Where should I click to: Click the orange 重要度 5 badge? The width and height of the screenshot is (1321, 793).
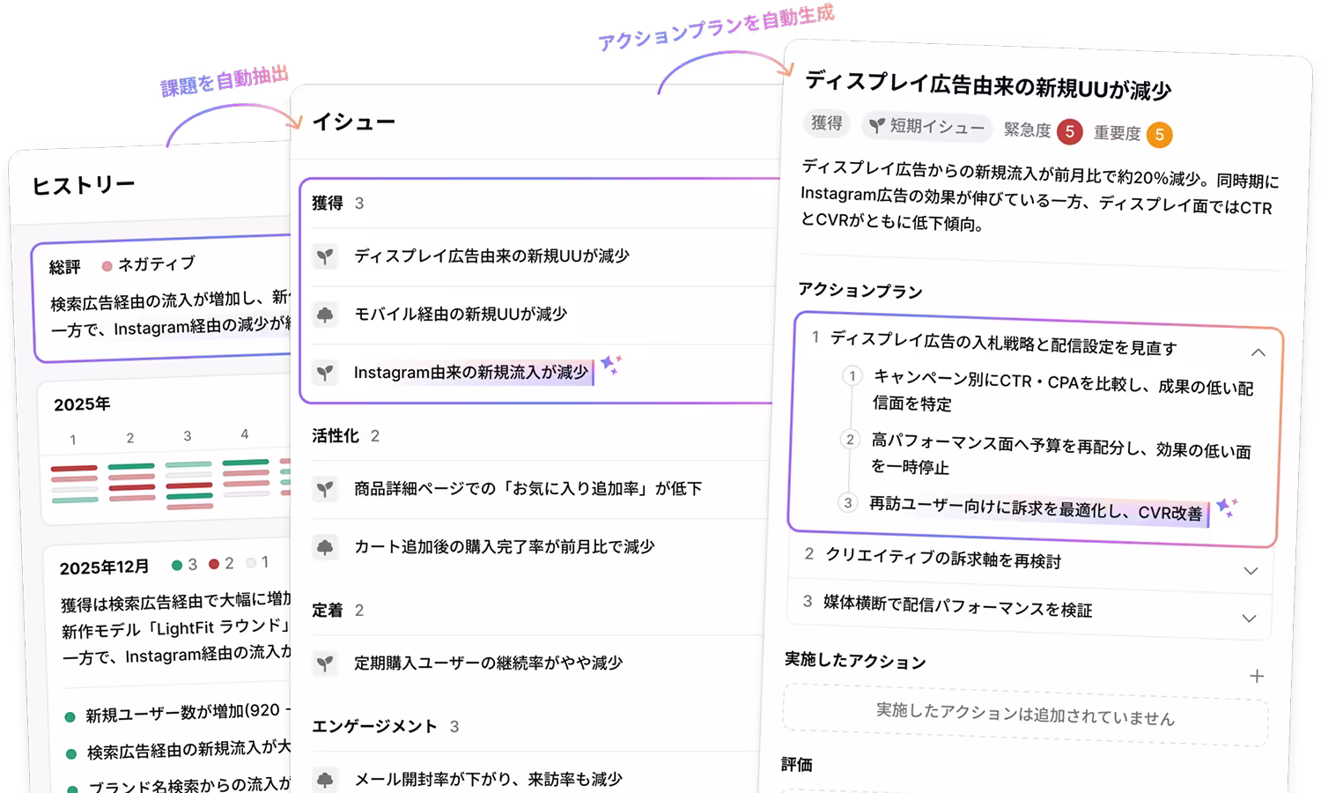click(x=1159, y=135)
